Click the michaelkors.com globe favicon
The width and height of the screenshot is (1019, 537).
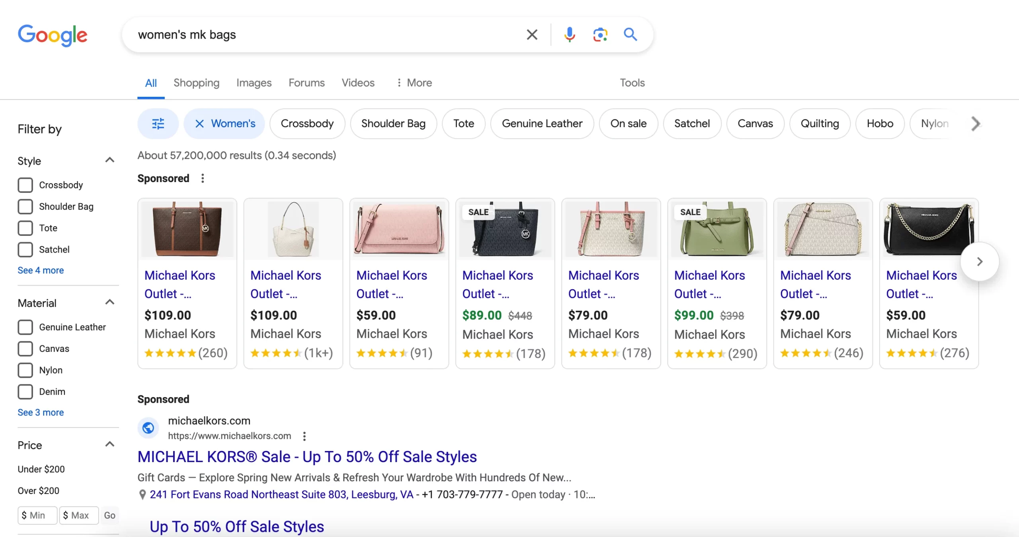(148, 428)
